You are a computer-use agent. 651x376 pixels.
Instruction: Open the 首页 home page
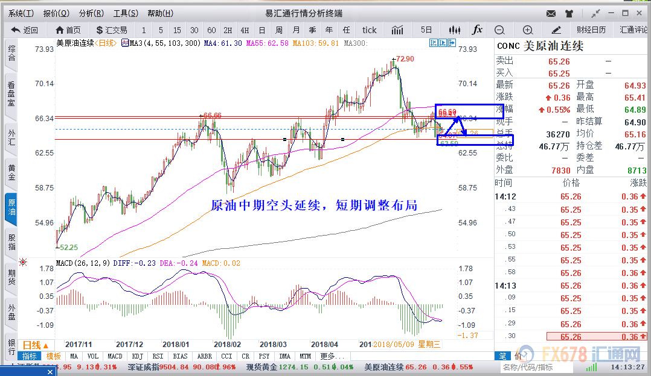(x=68, y=30)
